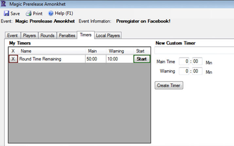Click the Create Timer button
The image size is (234, 146).
169,85
